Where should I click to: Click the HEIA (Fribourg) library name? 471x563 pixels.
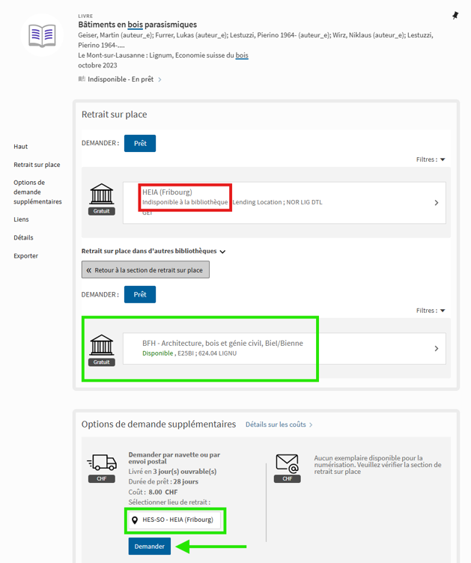167,192
